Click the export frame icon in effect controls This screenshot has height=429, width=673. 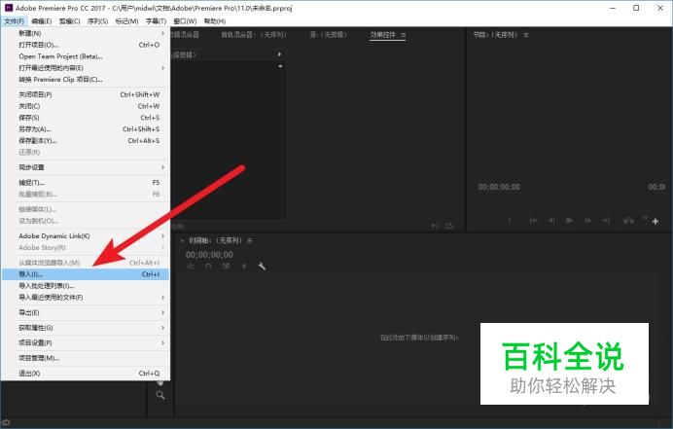[449, 226]
